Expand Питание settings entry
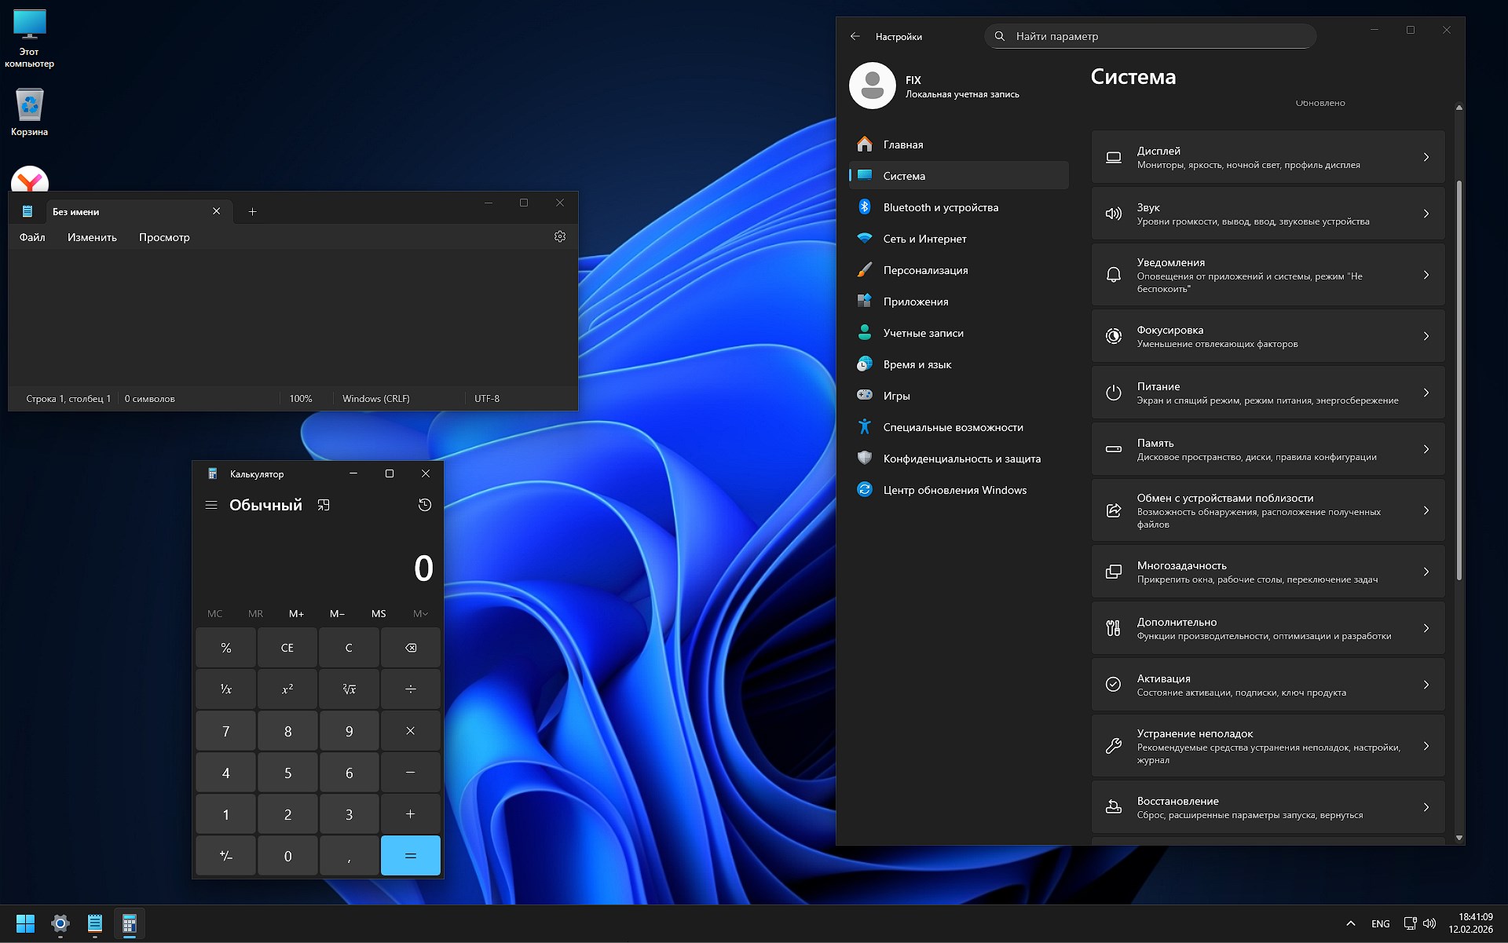The width and height of the screenshot is (1508, 943). tap(1268, 393)
